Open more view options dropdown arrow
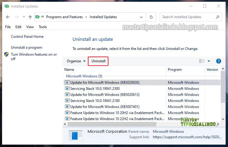 209,61
